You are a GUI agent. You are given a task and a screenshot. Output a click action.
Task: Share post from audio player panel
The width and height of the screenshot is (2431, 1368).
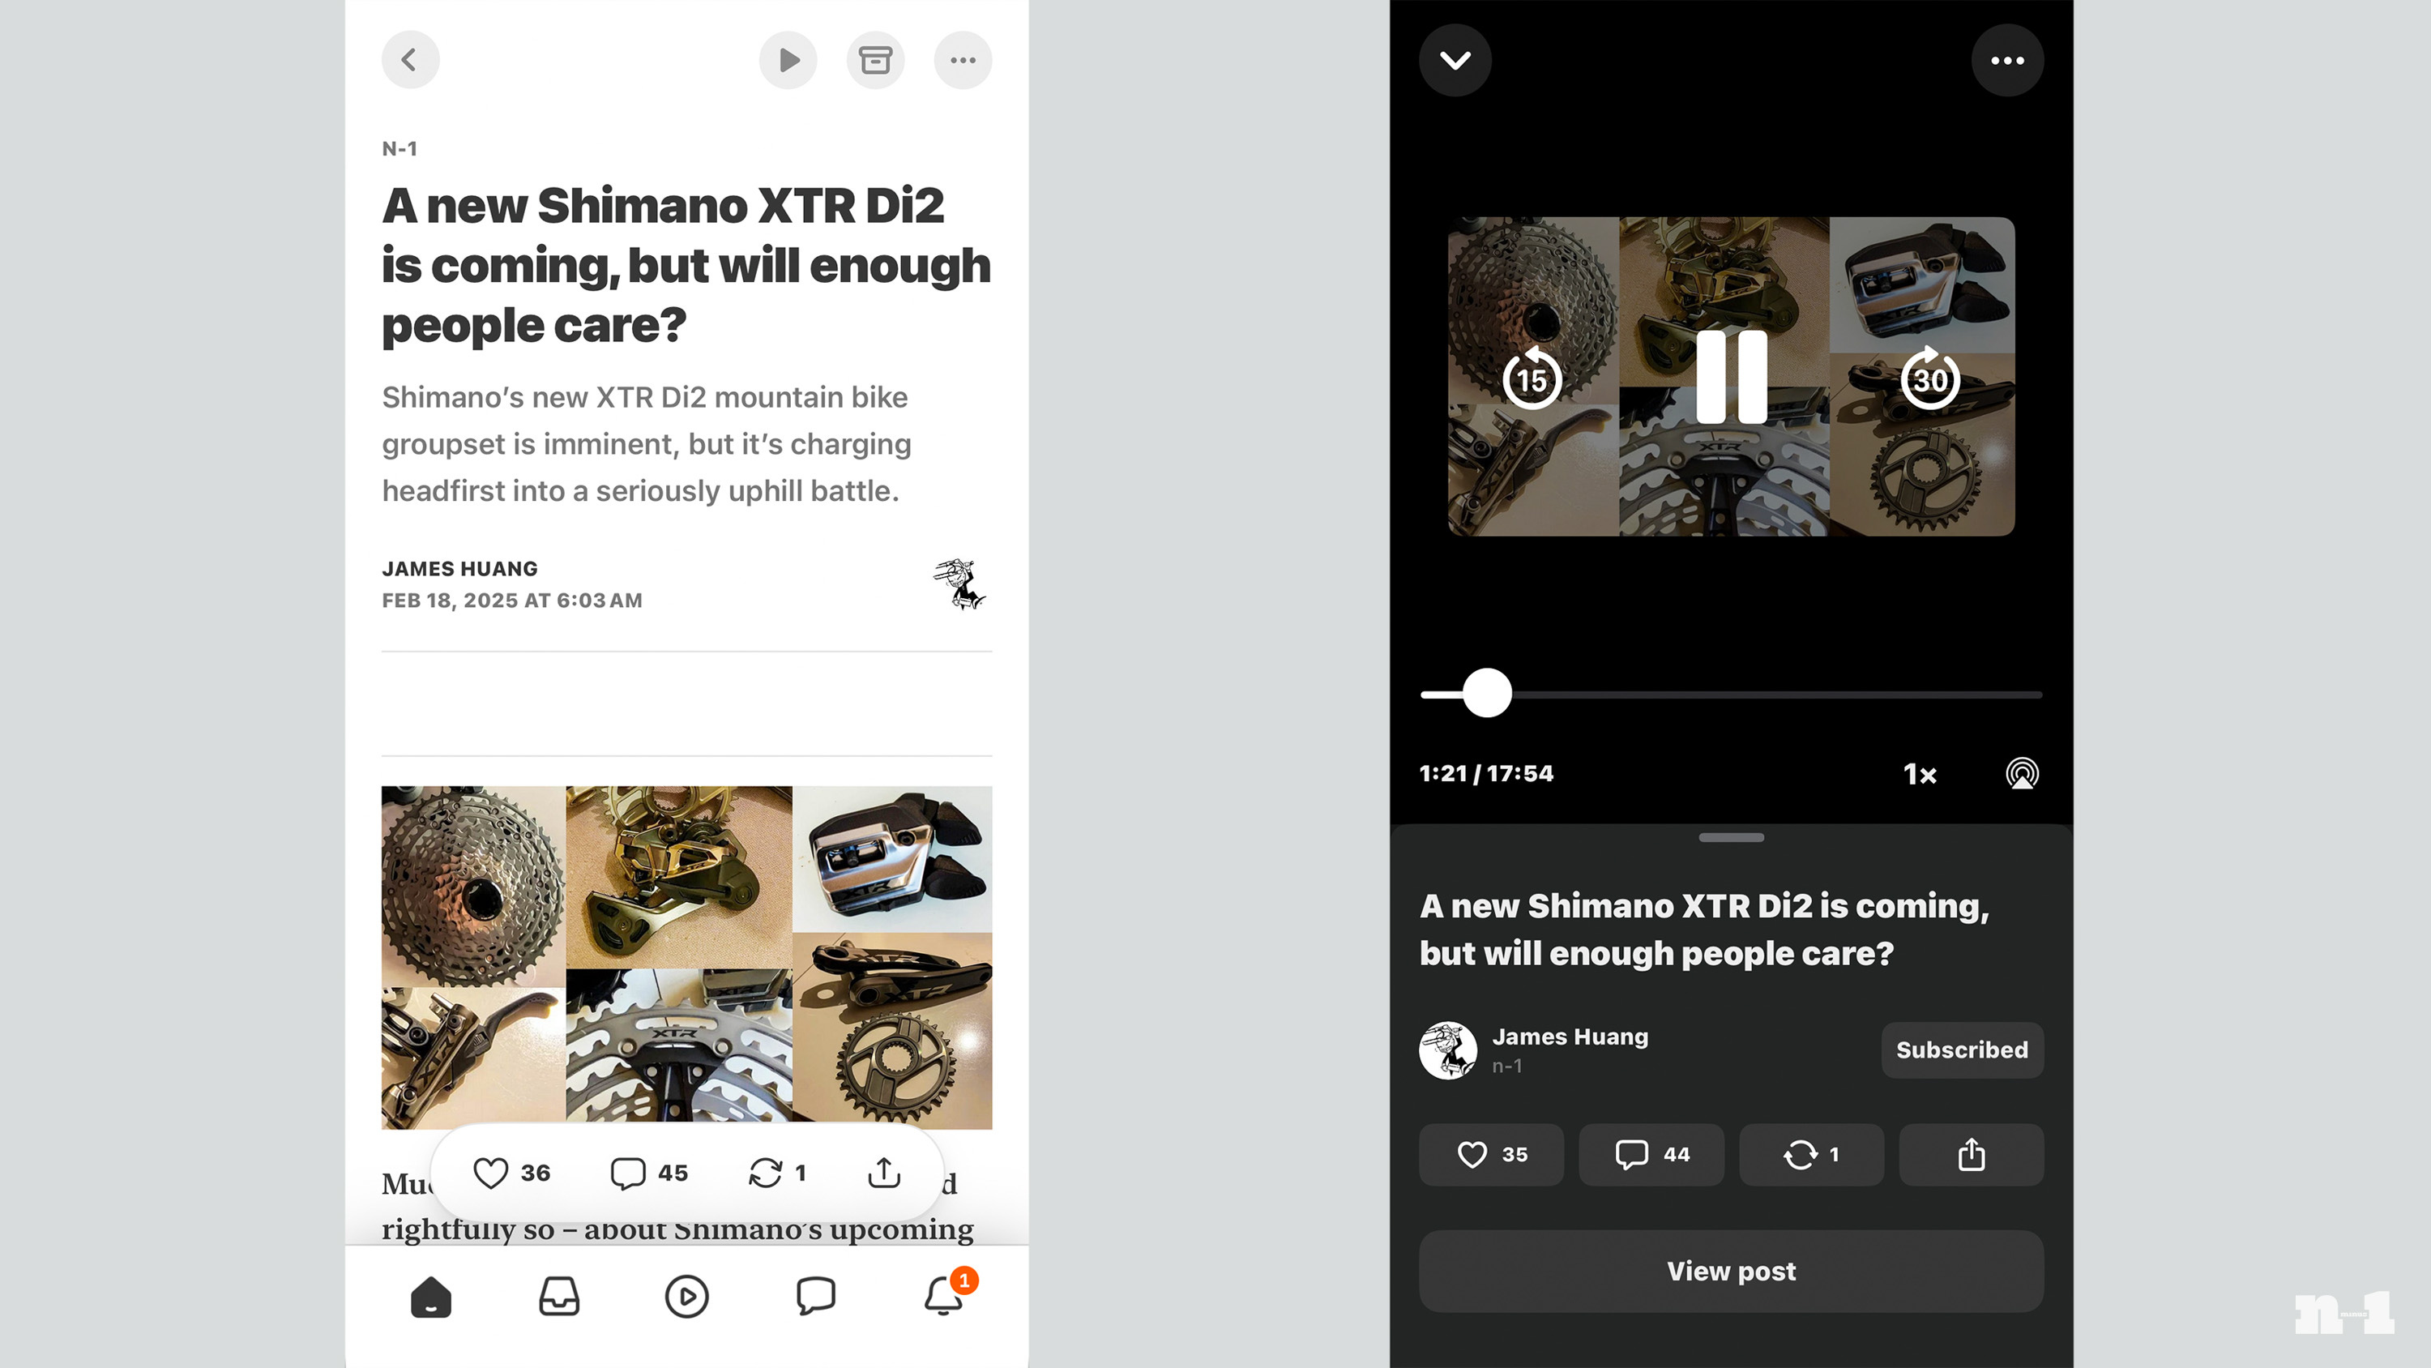click(1972, 1155)
